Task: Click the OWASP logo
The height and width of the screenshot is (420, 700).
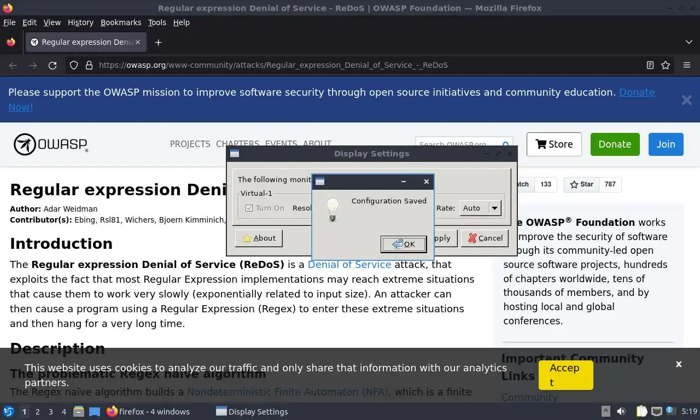Action: [50, 144]
